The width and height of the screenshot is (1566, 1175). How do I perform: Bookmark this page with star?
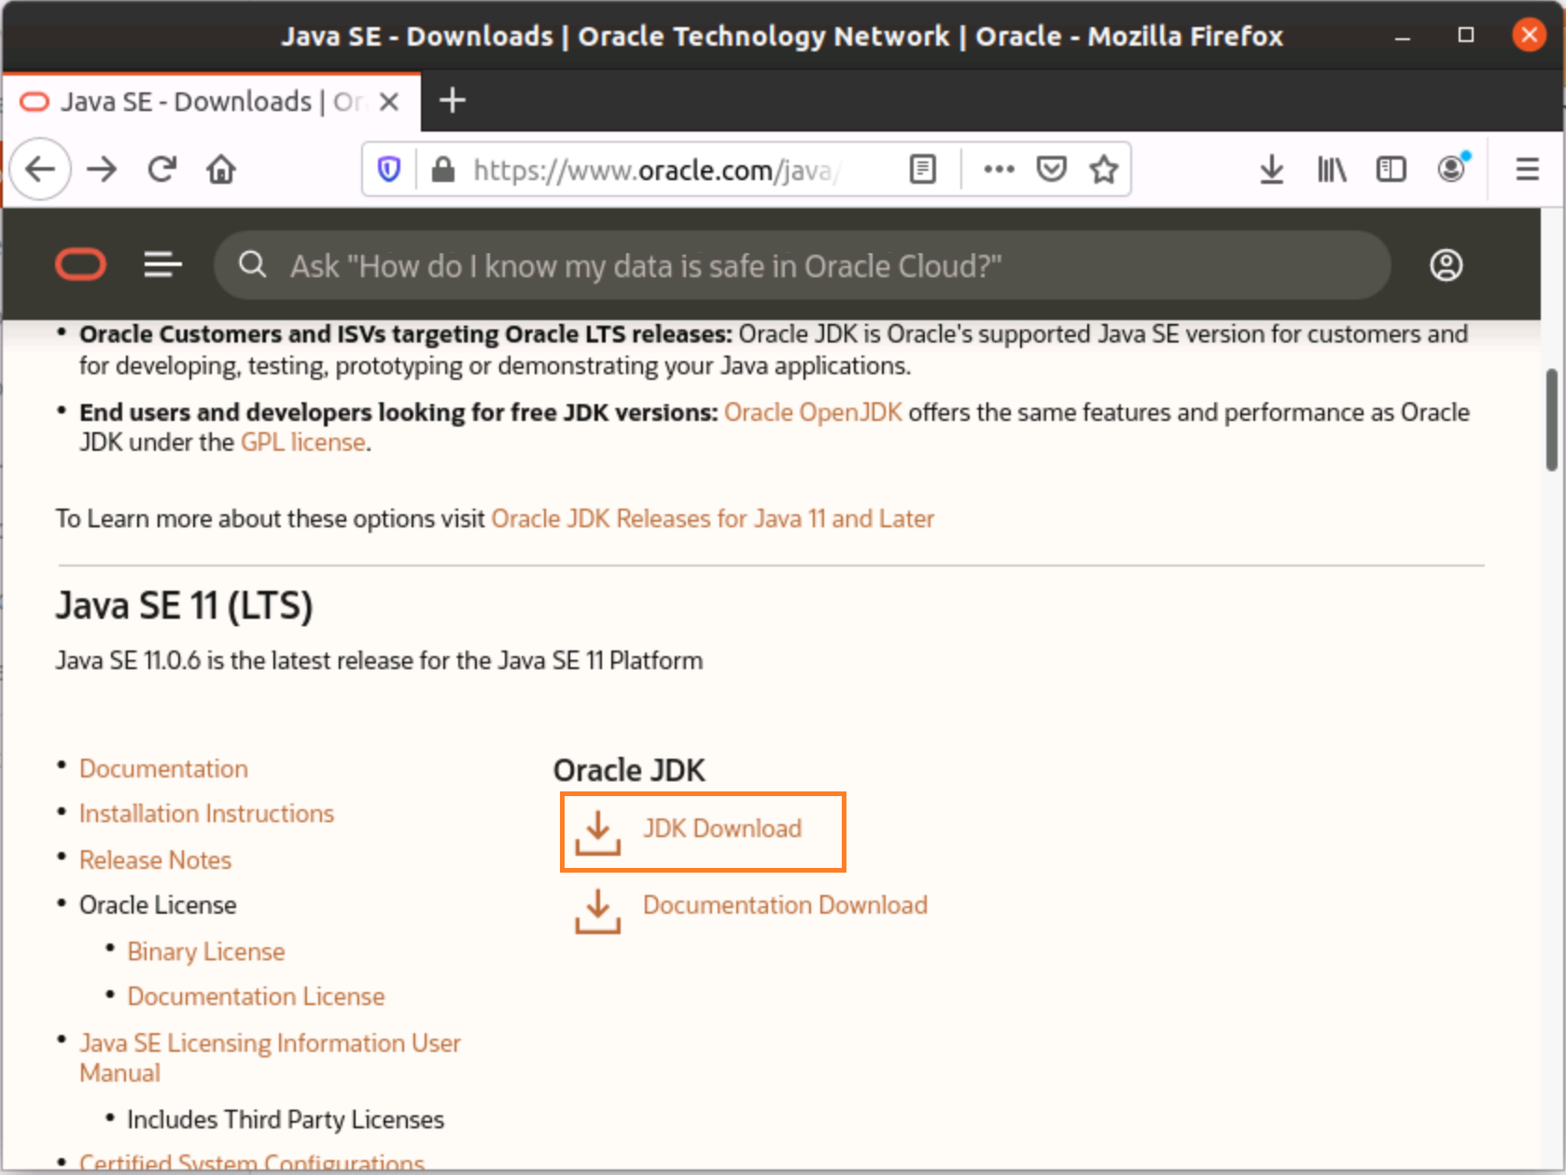tap(1104, 169)
